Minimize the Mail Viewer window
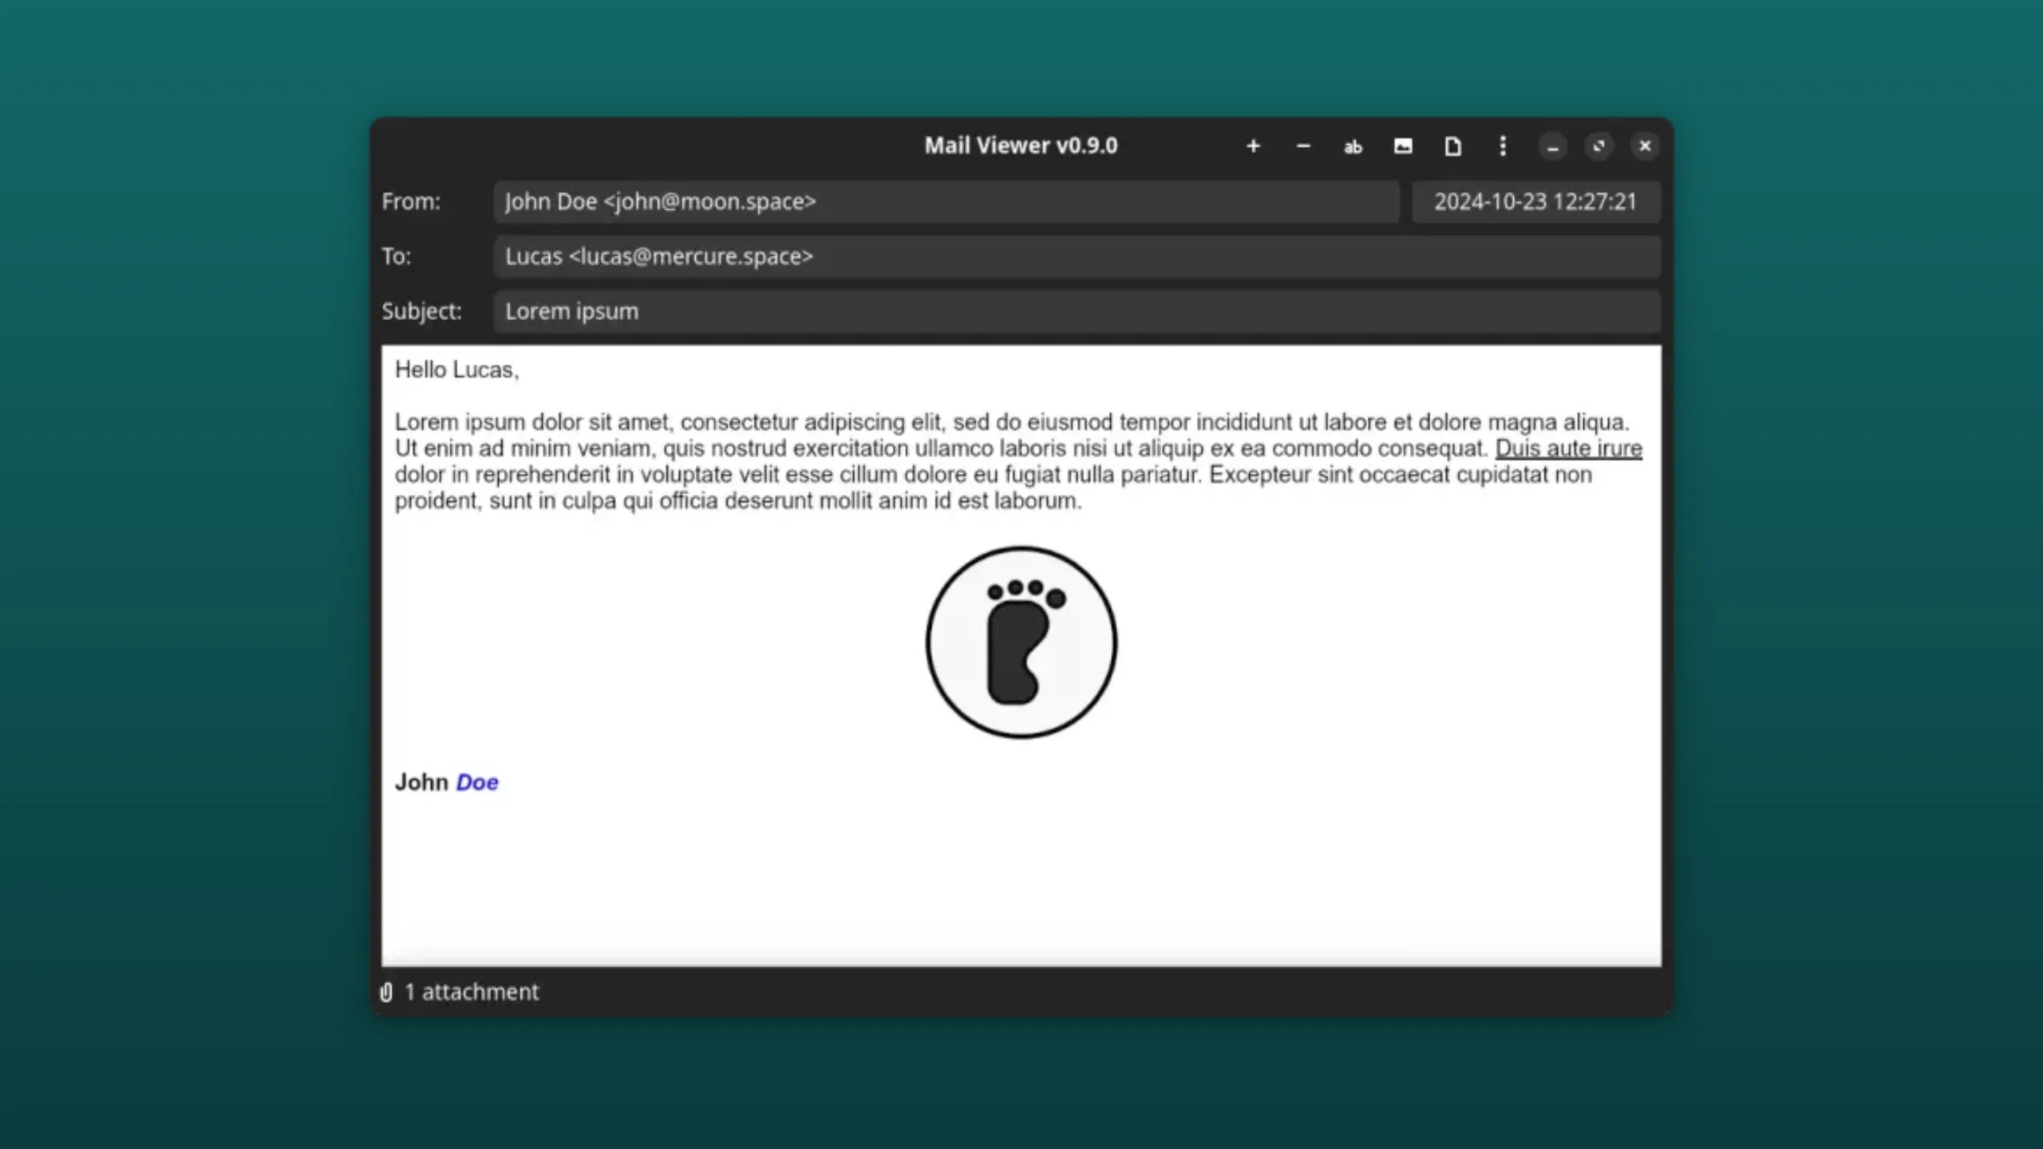This screenshot has width=2043, height=1149. pos(1552,147)
